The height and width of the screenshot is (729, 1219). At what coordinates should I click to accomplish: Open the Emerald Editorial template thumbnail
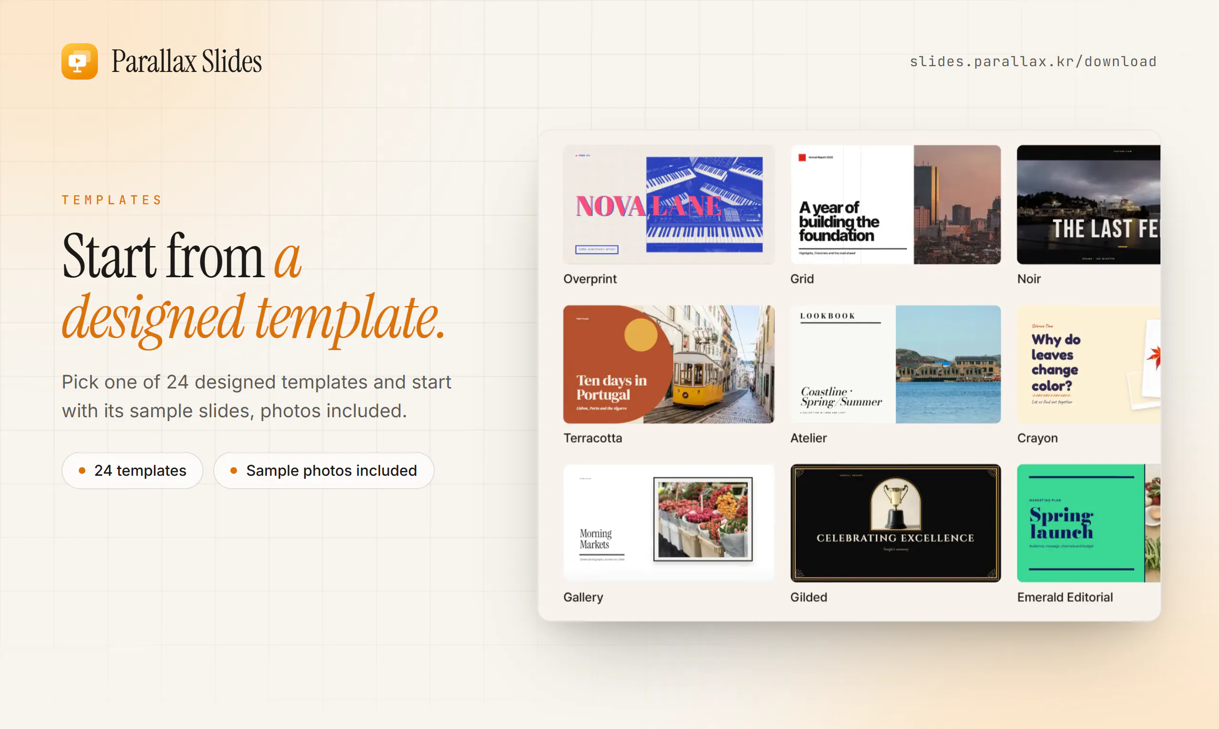click(1088, 523)
